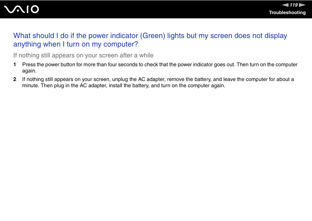Select the page number 119
The height and width of the screenshot is (221, 312).
pyautogui.click(x=294, y=5)
